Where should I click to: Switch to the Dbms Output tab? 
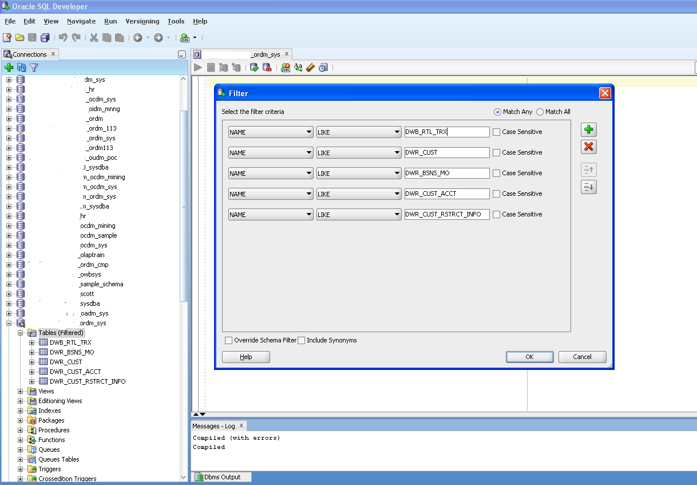click(x=221, y=477)
